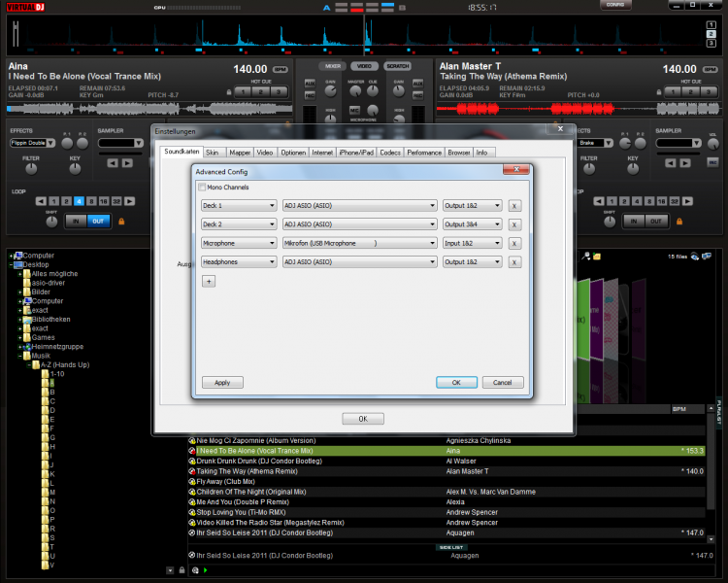Adjust the MASTER volume knob
The width and height of the screenshot is (728, 583).
click(355, 90)
